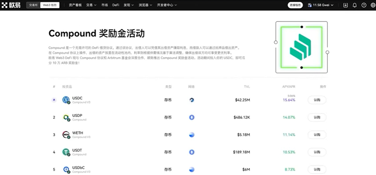Click the $5.18M TVL value
This screenshot has height=175, width=376.
[x=244, y=135]
